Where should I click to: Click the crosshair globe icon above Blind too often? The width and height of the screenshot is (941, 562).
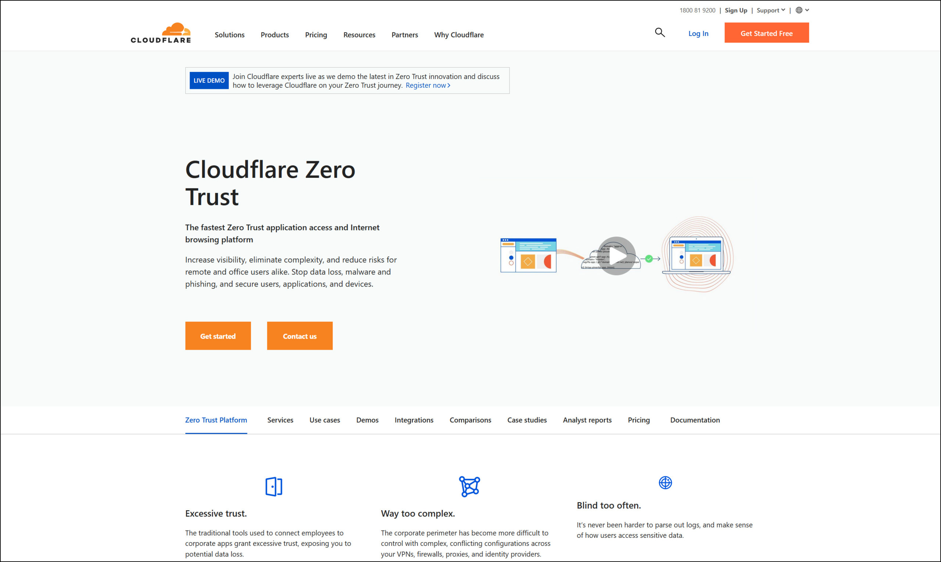click(x=665, y=483)
